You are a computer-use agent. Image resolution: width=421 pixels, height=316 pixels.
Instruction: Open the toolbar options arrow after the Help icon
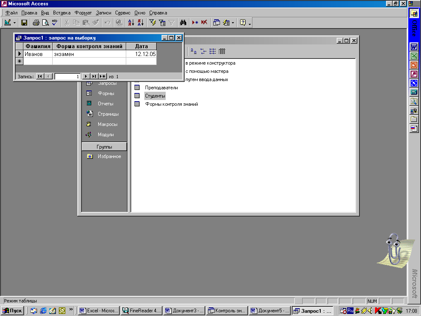pos(250,24)
